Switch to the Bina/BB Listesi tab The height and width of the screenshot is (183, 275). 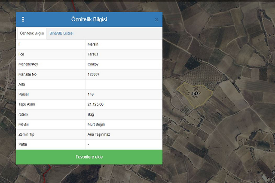[61, 33]
